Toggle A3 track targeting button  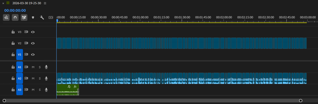tap(20, 90)
